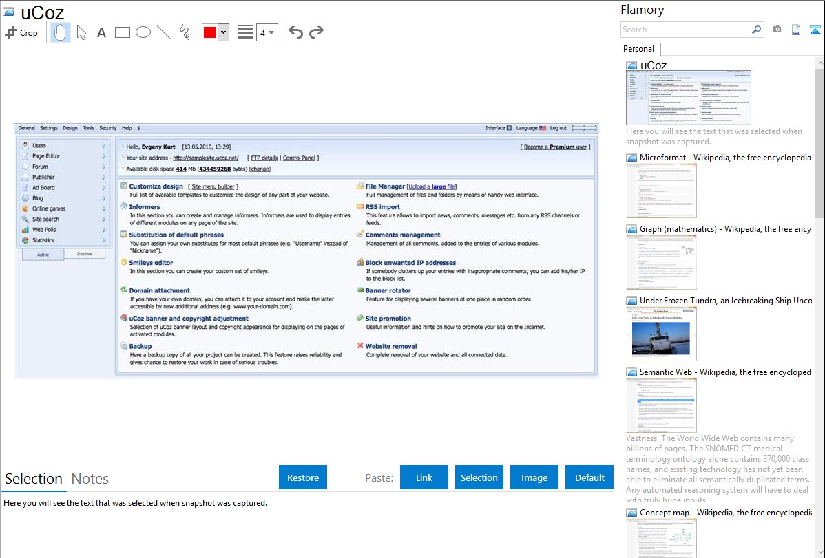Click the Log out link
Screen dimensions: 825x558
[x=558, y=128]
